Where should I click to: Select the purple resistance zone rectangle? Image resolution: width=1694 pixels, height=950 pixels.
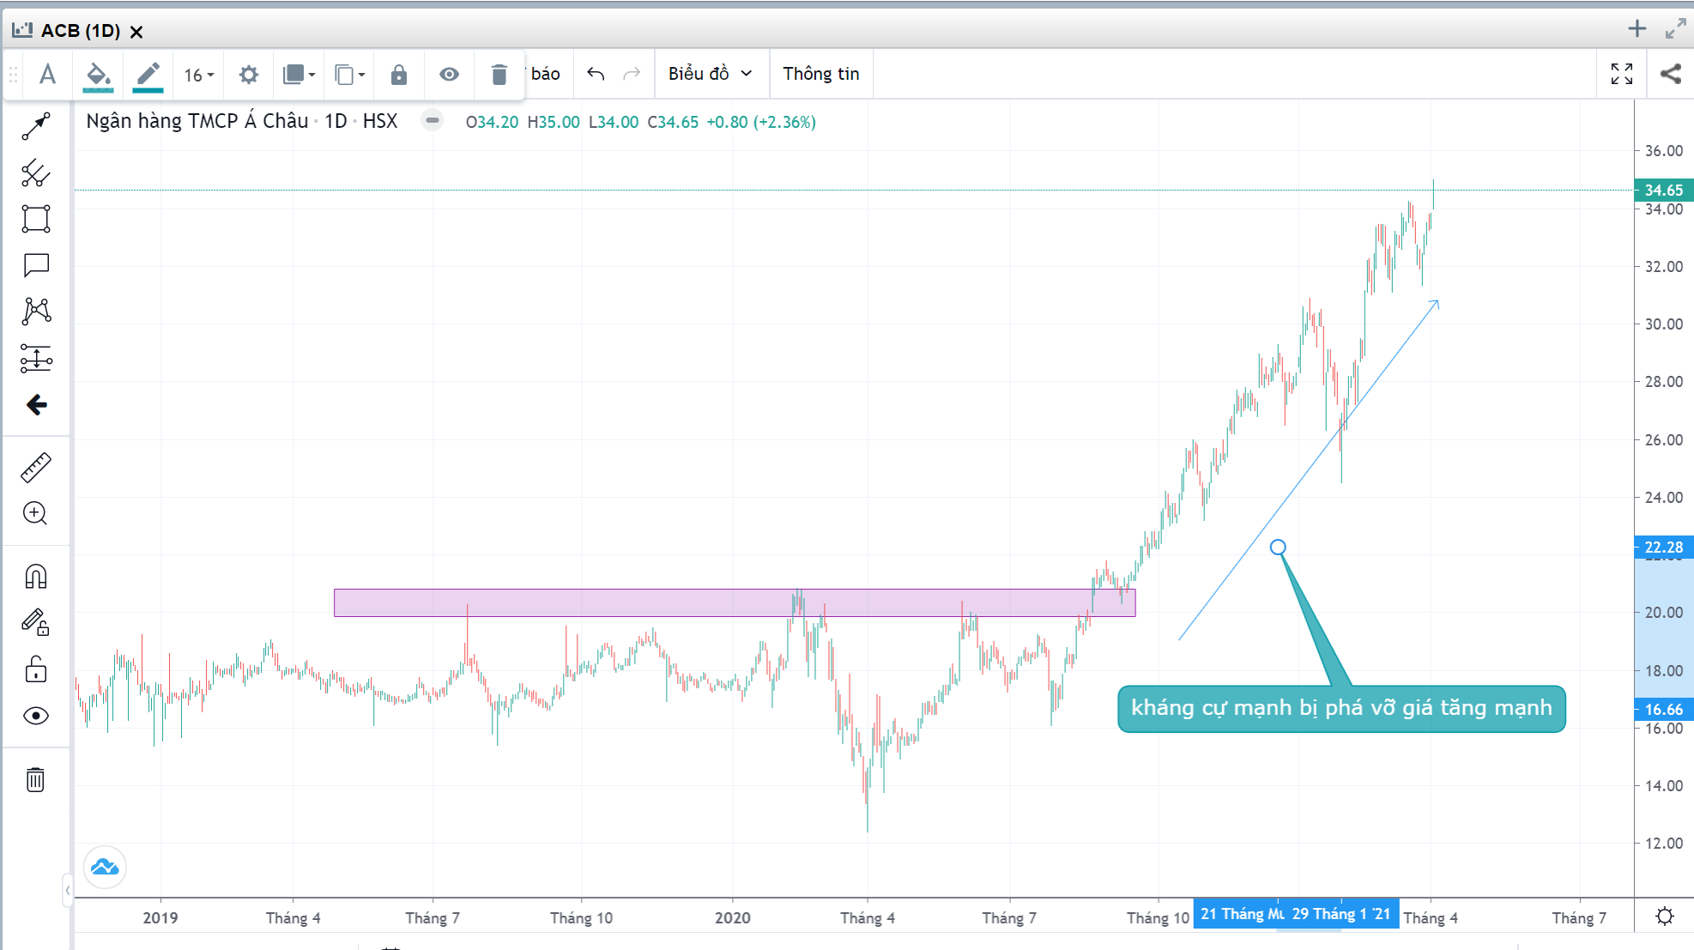pos(735,602)
